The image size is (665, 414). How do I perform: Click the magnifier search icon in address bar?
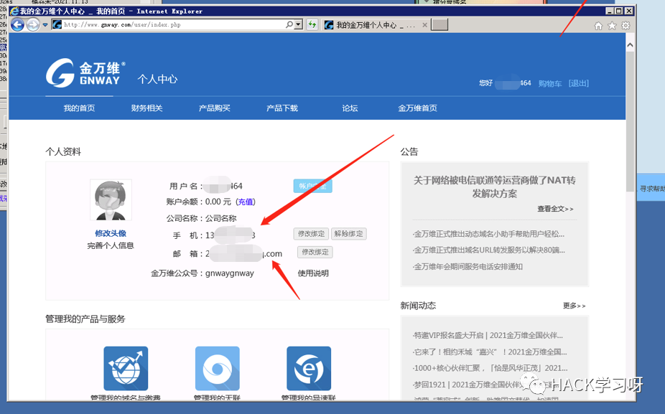[x=289, y=24]
